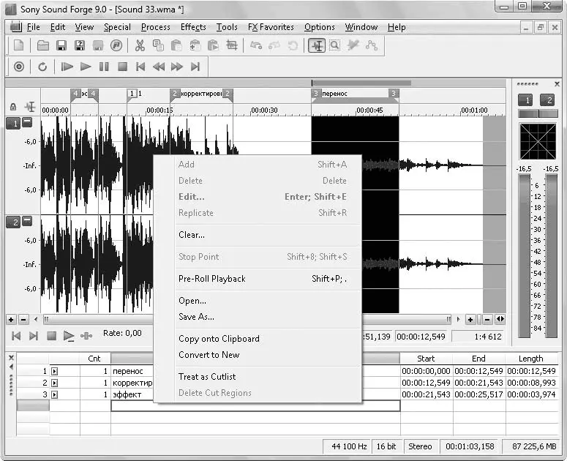Click play arrow on playlist row 1
567x461 pixels.
point(54,371)
